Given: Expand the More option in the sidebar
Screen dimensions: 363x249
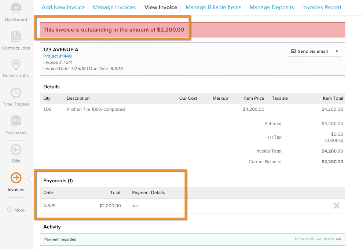Looking at the screenshot, I should click(16, 209).
